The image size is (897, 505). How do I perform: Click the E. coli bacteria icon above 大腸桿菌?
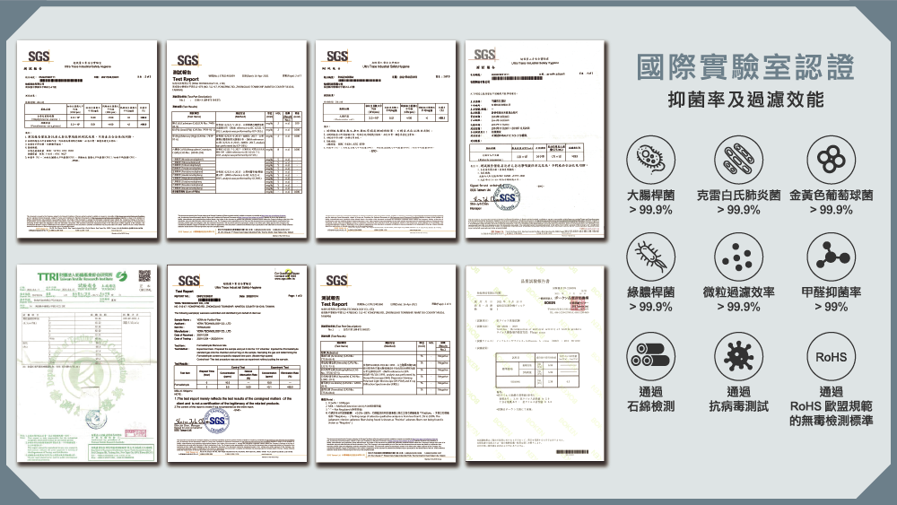click(x=650, y=161)
